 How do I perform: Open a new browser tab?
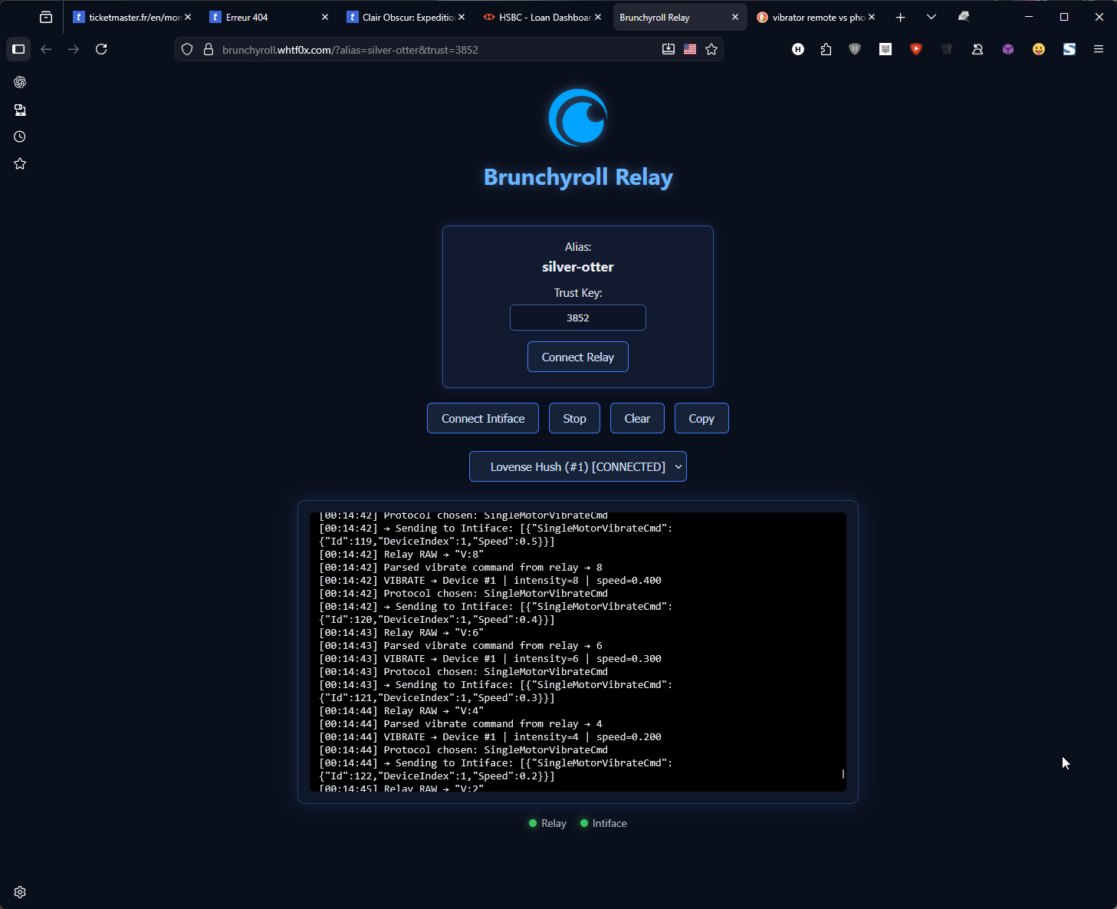(900, 17)
